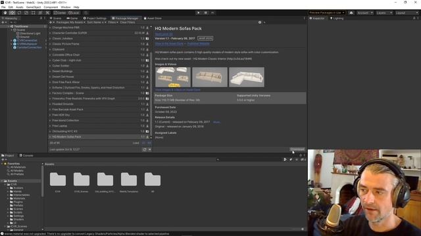The image size is (421, 236).
Task: Open the Account dropdown
Action: pyautogui.click(x=364, y=12)
